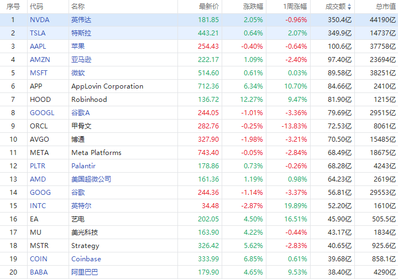
Task: Sort table by 1周涨幅 header
Action: (x=295, y=6)
